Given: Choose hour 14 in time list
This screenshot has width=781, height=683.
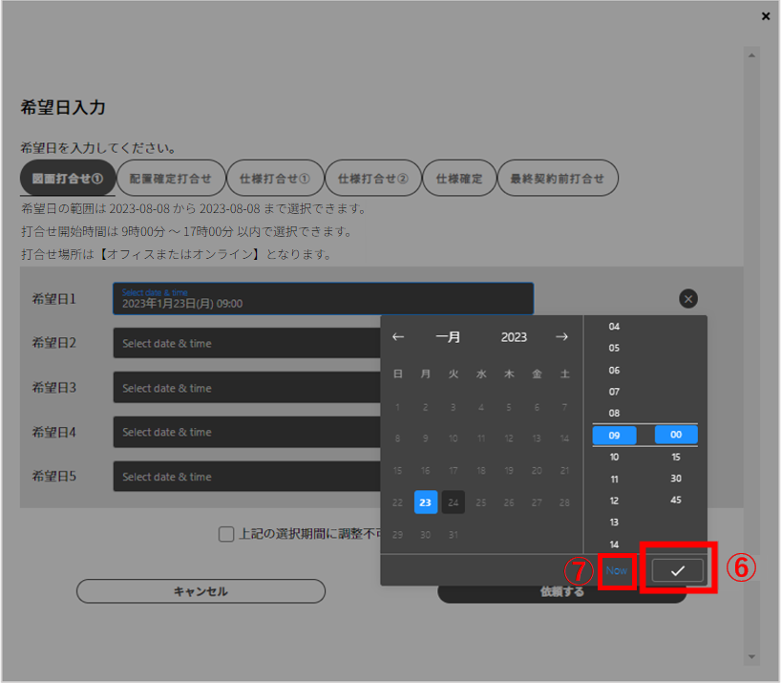Looking at the screenshot, I should coord(614,544).
